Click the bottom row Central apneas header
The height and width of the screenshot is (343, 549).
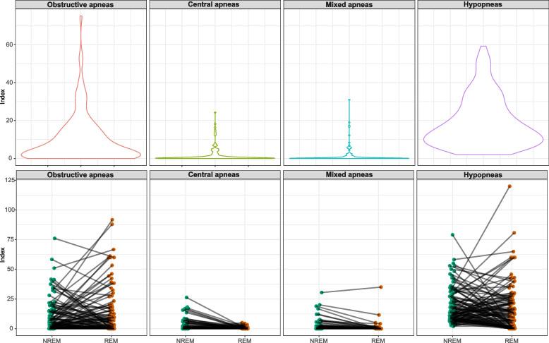(215, 174)
